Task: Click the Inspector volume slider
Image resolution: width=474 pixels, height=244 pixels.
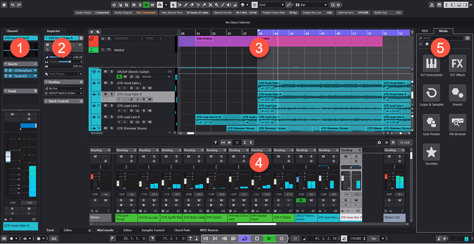Action: pyautogui.click(x=60, y=57)
